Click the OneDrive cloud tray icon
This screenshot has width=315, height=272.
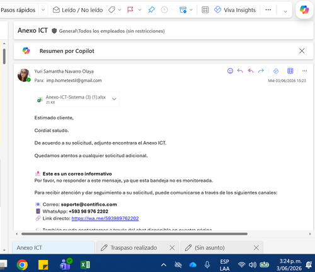pos(193,265)
